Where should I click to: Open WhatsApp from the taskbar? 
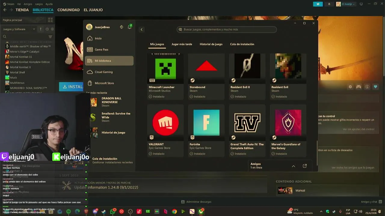113,211
